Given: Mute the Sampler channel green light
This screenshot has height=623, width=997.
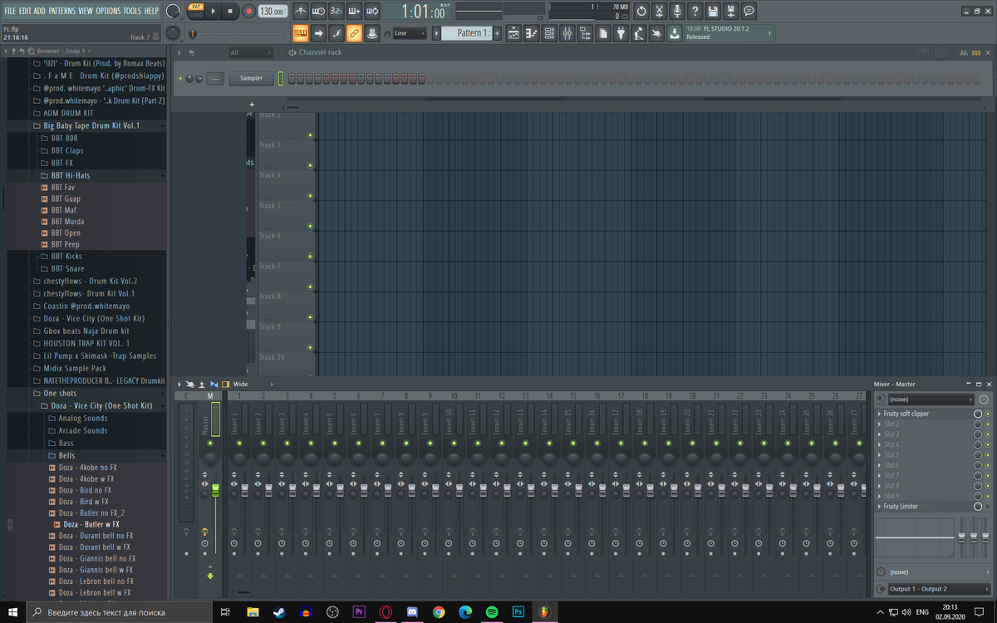Looking at the screenshot, I should 180,78.
